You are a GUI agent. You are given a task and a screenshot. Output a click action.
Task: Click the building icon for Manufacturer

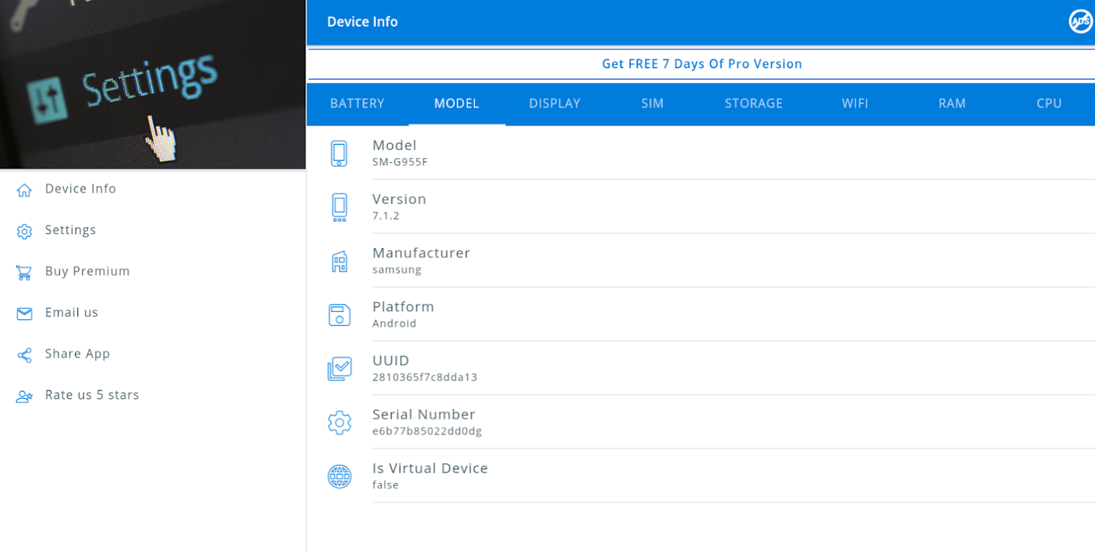[339, 262]
